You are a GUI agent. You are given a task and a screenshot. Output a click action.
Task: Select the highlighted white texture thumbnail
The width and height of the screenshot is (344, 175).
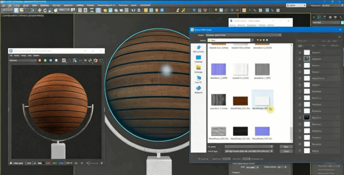click(x=262, y=101)
